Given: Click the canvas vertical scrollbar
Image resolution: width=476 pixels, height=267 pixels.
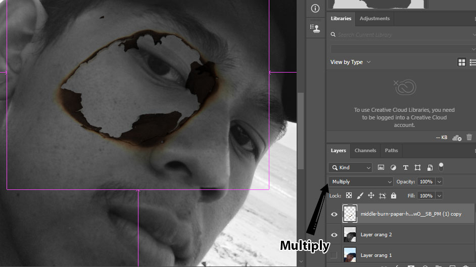Looking at the screenshot, I should pyautogui.click(x=301, y=131).
